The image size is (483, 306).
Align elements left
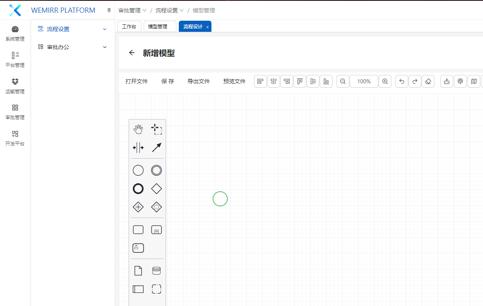pos(260,81)
